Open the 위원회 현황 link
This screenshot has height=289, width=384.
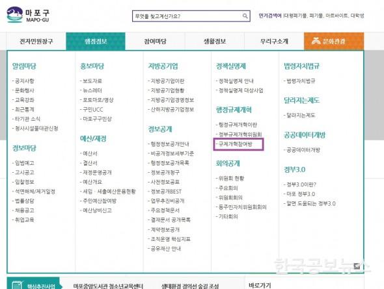pos(231,179)
